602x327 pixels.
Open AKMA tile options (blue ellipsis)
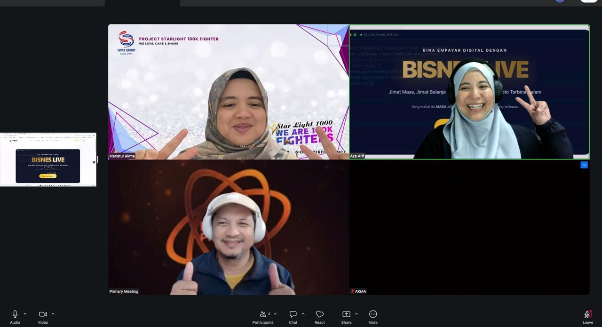tap(584, 165)
